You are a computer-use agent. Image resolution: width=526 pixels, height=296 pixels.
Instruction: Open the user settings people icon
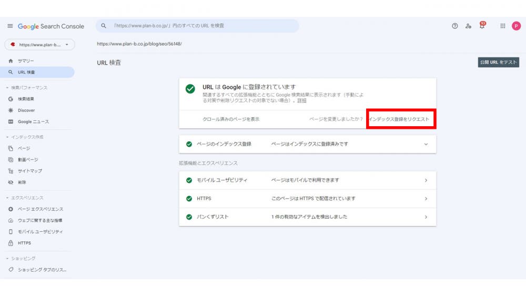pyautogui.click(x=468, y=26)
